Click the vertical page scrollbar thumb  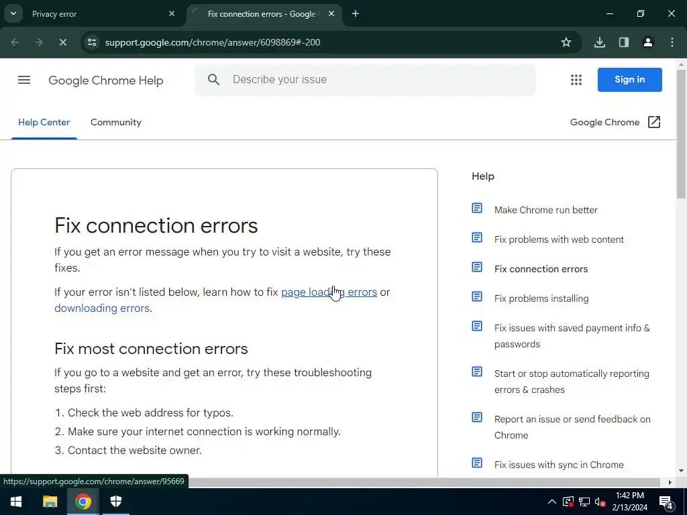(x=682, y=133)
